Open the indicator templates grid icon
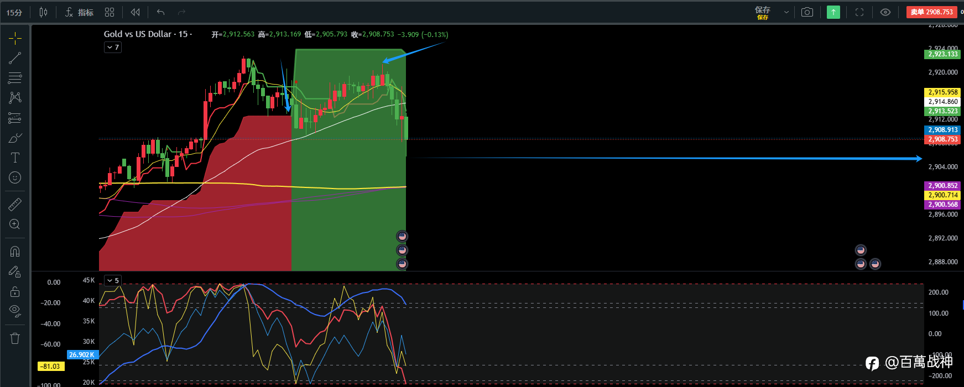Screen dimensions: 964x387 point(110,12)
